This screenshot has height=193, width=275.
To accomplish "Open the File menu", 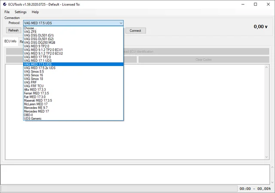I will click(7, 12).
